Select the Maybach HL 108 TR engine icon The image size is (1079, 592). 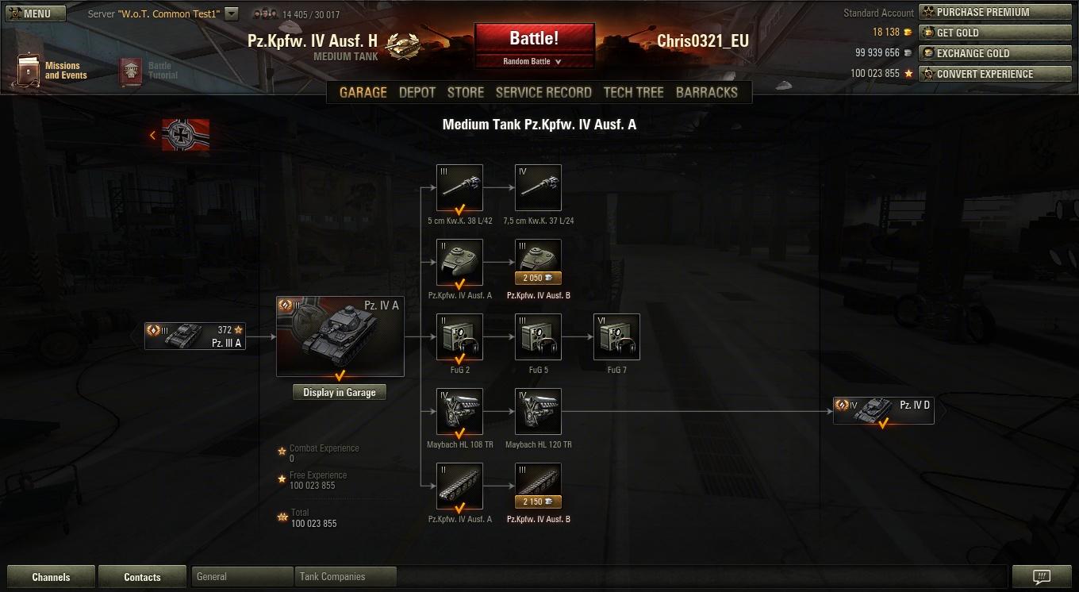tap(459, 412)
